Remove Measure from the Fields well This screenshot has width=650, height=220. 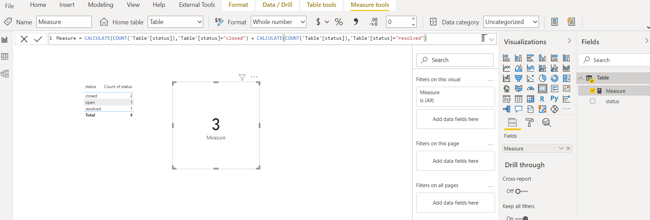point(568,148)
